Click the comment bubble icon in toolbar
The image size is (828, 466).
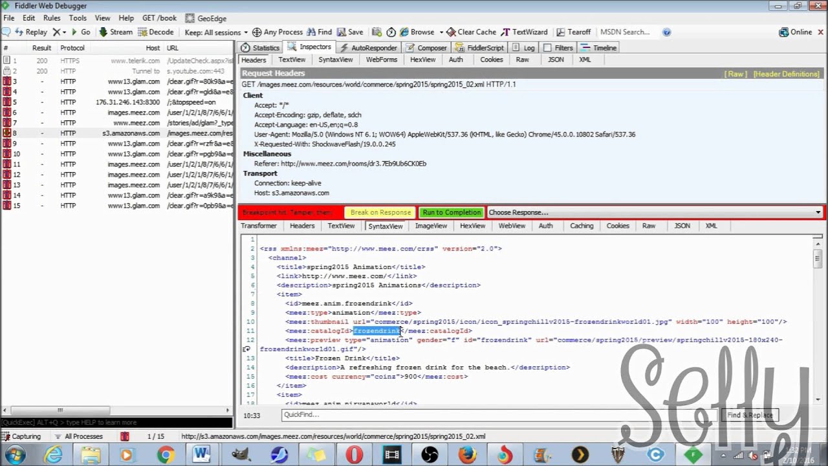6,32
